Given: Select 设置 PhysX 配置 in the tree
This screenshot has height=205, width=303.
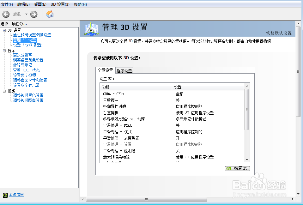Looking at the screenshot, I should tap(27, 45).
